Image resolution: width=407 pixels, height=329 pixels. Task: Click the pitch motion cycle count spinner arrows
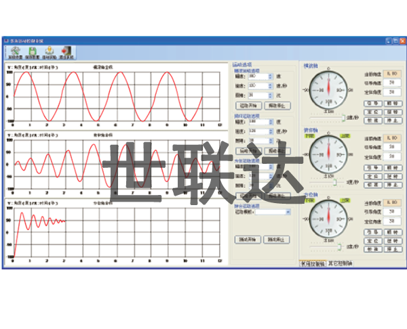coord(271,141)
